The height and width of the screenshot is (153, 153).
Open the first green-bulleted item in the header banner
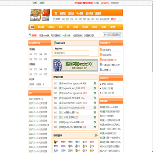pyautogui.click(x=56, y=14)
